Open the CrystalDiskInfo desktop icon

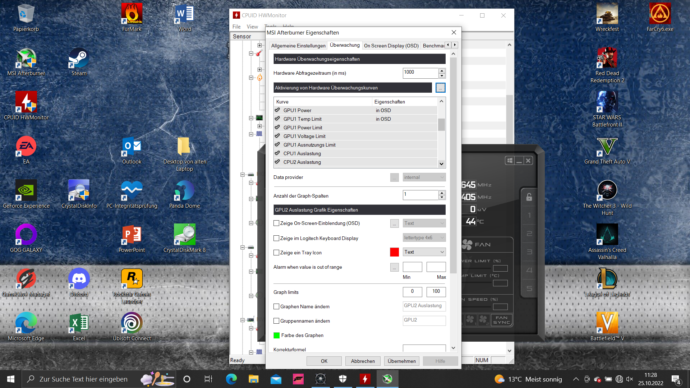79,194
